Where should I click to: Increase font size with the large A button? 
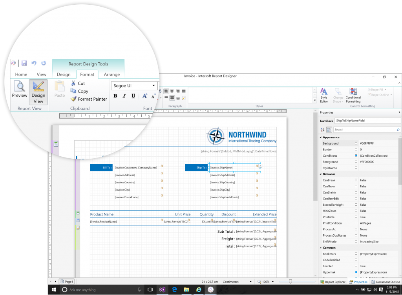point(144,96)
